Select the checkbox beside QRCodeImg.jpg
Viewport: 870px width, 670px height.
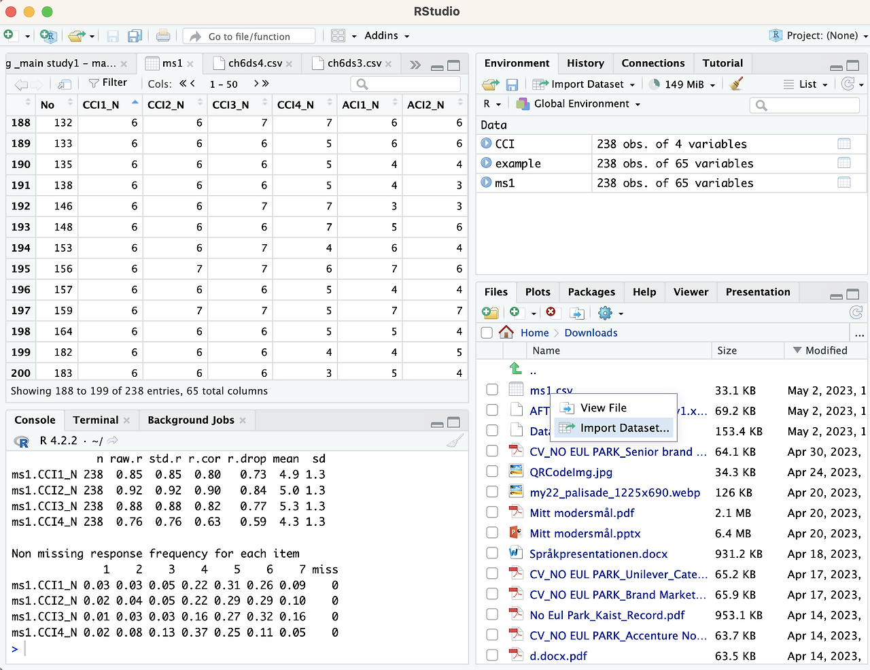pyautogui.click(x=491, y=472)
